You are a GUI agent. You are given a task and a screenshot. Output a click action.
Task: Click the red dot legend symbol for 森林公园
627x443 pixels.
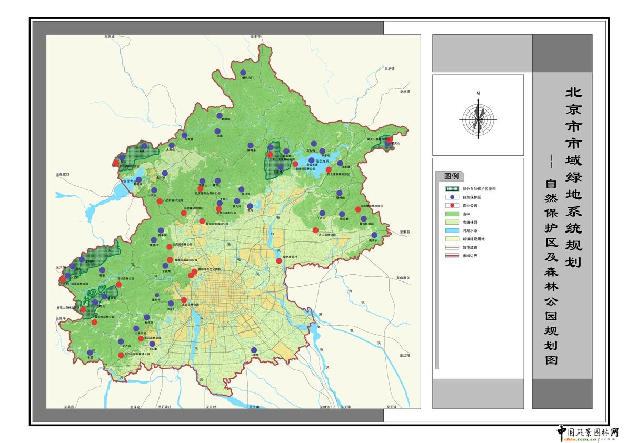coord(452,205)
